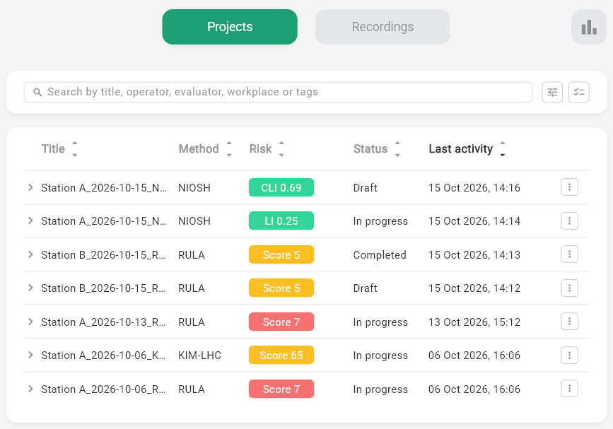Expand the Station A NIOSH In progress row
This screenshot has width=613, height=429.
(30, 221)
